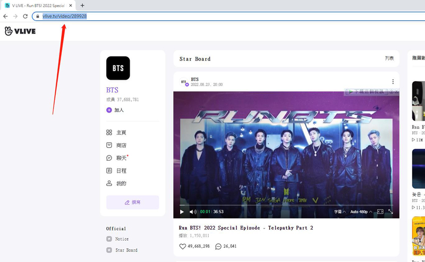Enter fullscreen video mode
Viewport: 425px width, 262px height.
390,212
